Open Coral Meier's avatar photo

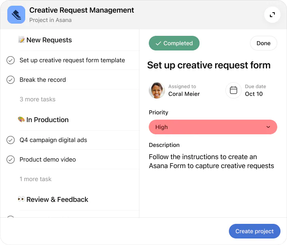(x=157, y=90)
